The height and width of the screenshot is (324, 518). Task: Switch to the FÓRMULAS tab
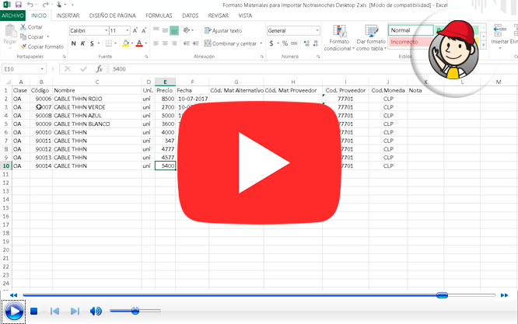159,16
